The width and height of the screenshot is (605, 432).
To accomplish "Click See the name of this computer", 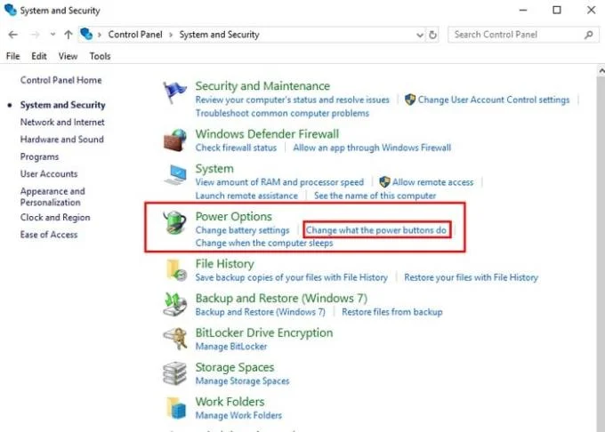I will [x=375, y=196].
